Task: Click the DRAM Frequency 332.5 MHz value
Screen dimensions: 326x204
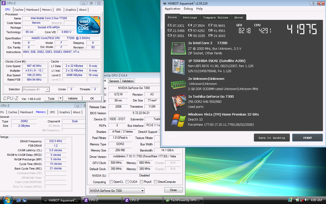Action: 56,141
